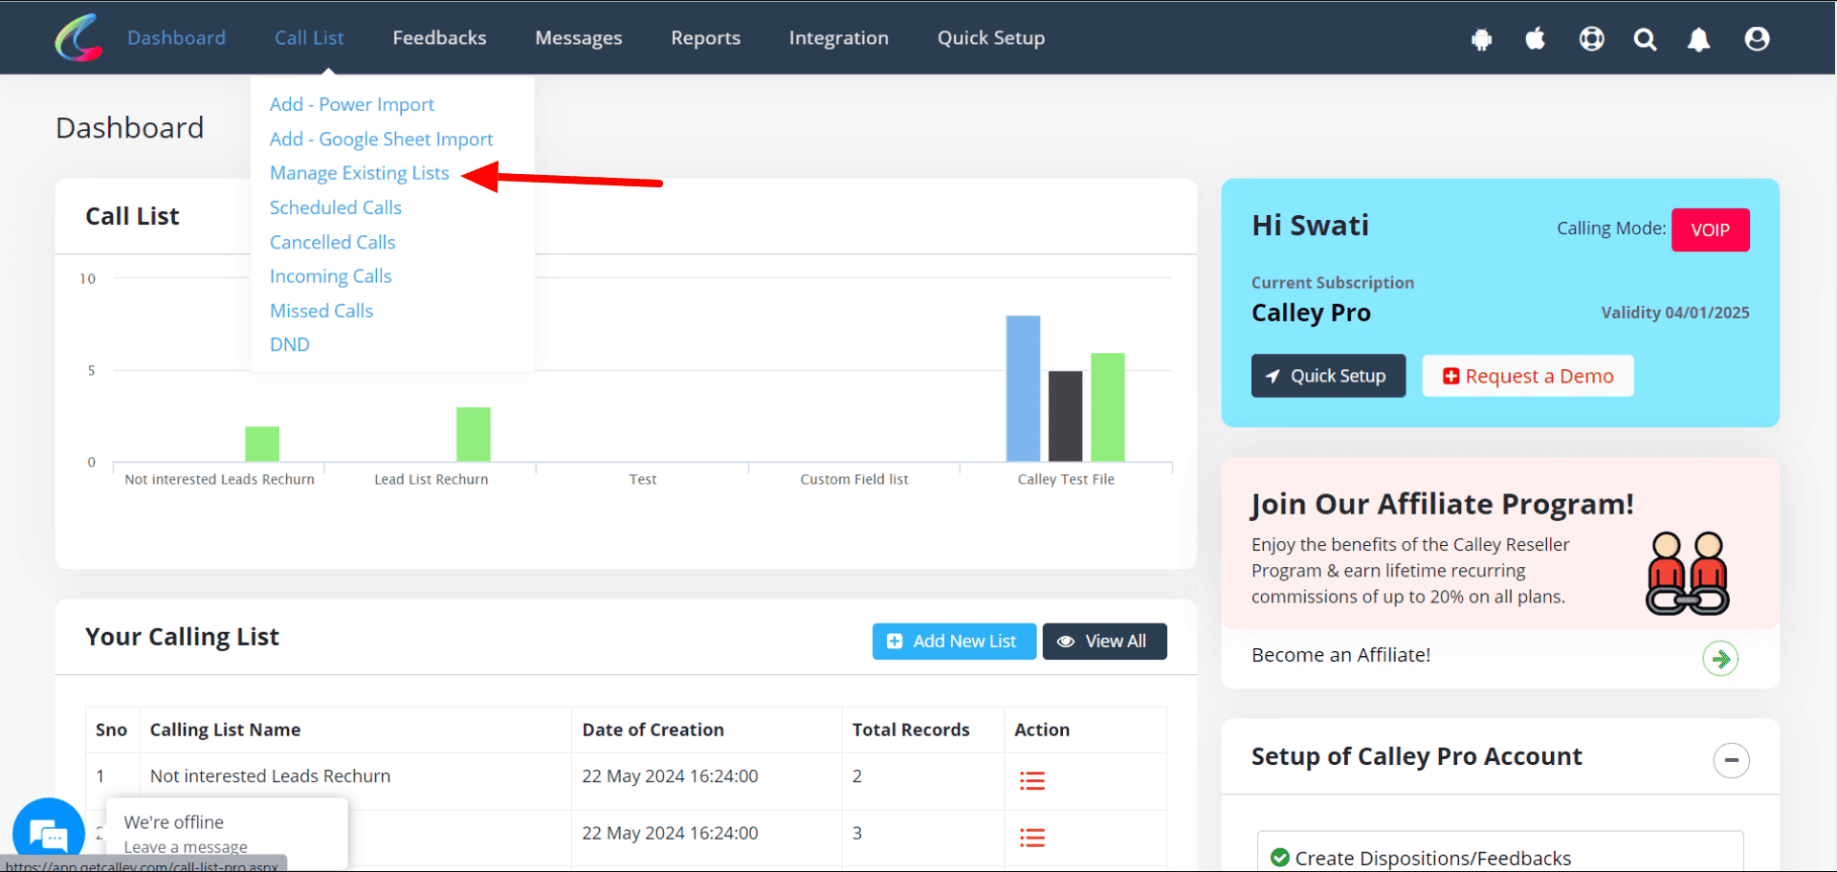Toggle the VOIP calling mode
This screenshot has height=872, width=1837.
(1710, 229)
